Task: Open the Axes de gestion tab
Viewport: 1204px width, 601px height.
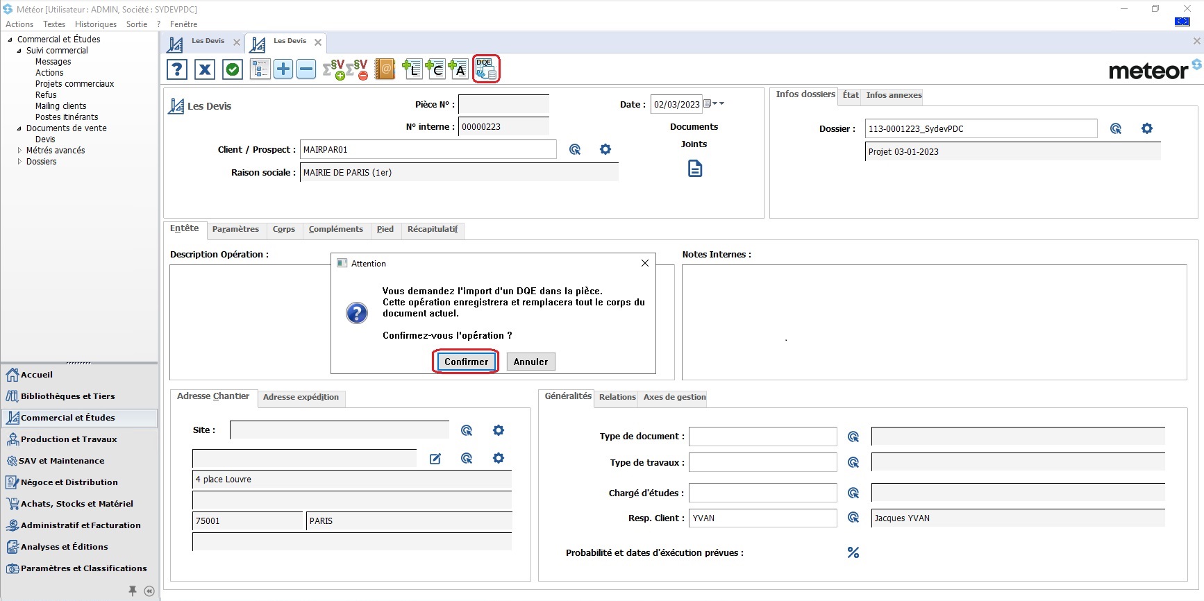Action: [674, 397]
